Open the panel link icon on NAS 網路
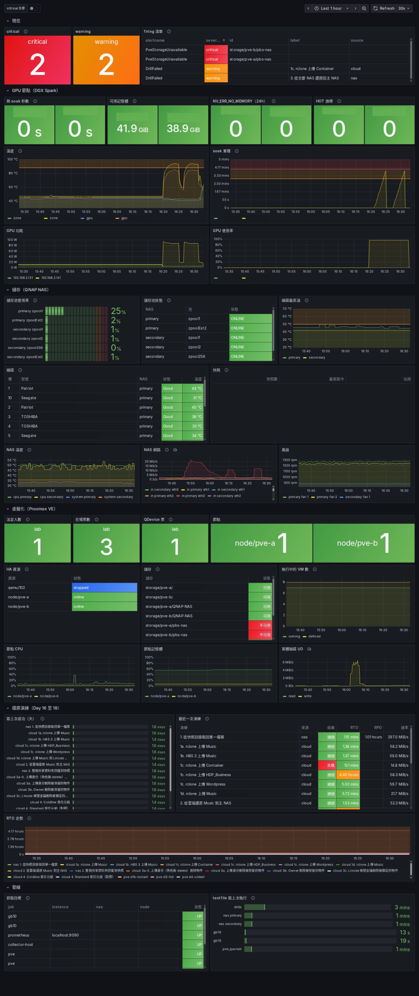419x996 pixels. (x=175, y=450)
